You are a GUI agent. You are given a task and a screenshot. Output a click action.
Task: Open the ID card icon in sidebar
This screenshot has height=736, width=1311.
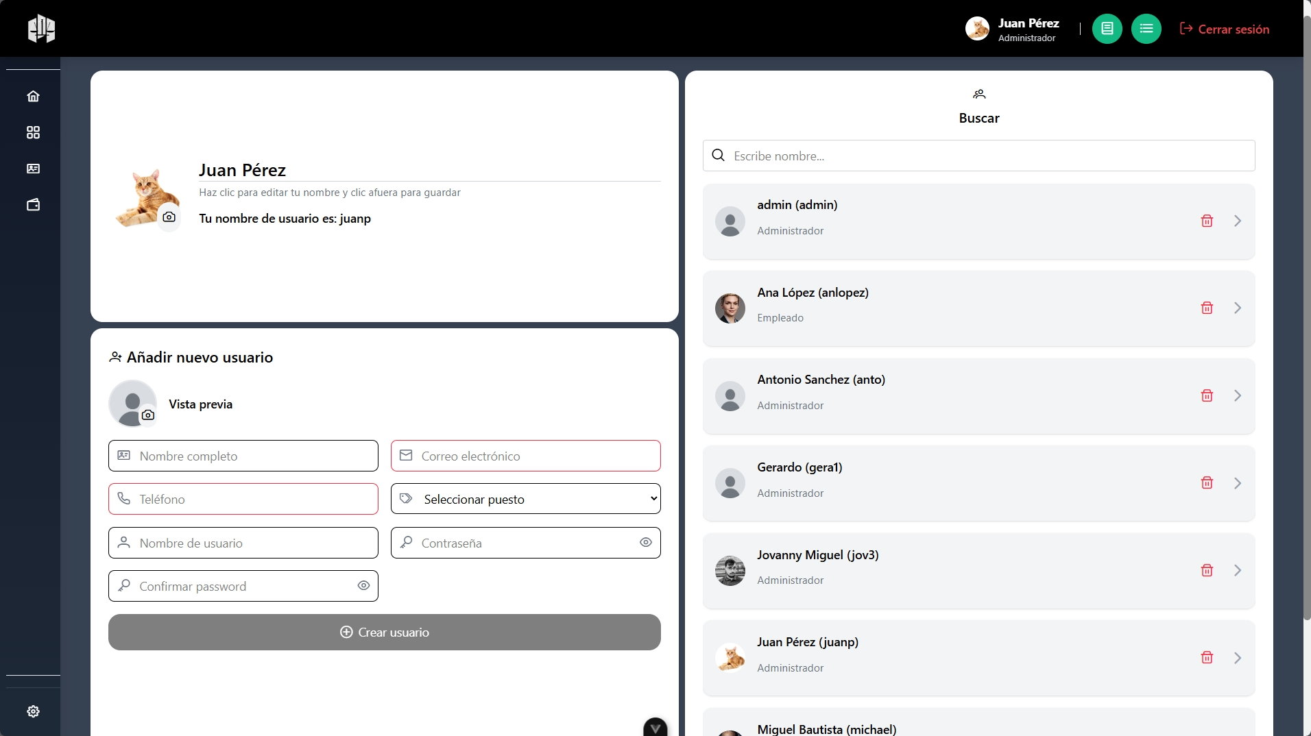point(33,169)
